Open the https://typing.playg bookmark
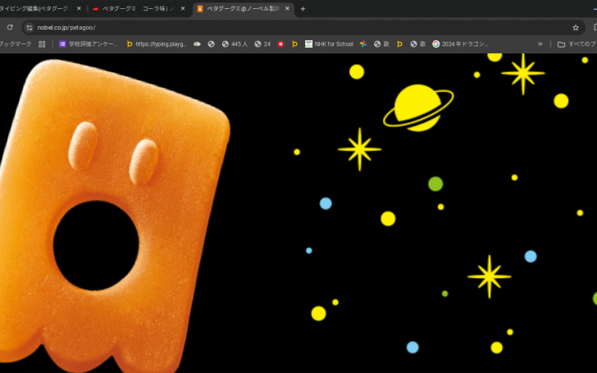597x373 pixels. (x=157, y=44)
